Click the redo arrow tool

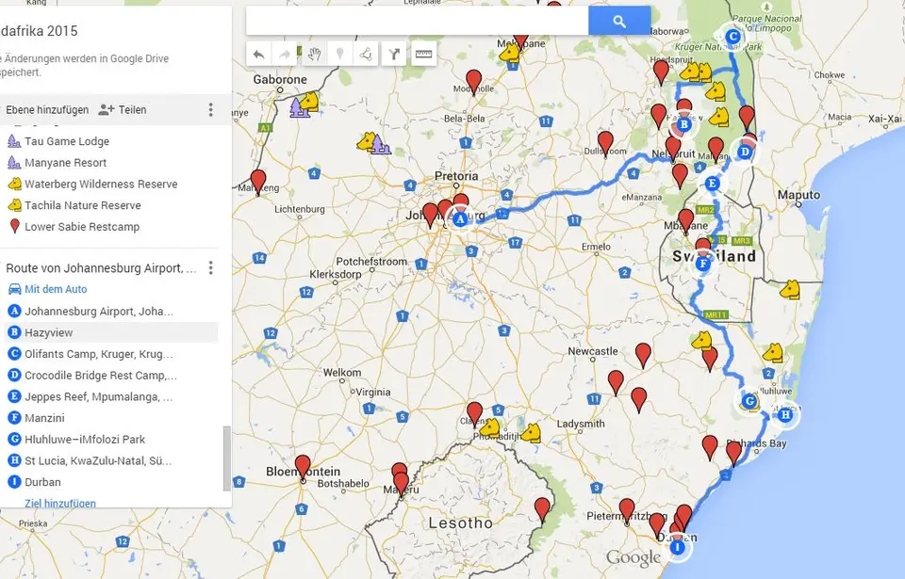pyautogui.click(x=285, y=55)
